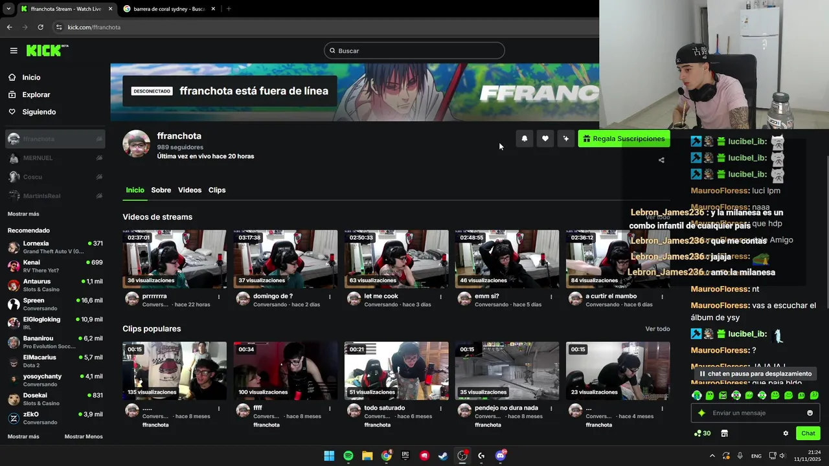Viewport: 829px width, 466px height.
Task: Click Regala Suscripciones button
Action: [x=624, y=139]
